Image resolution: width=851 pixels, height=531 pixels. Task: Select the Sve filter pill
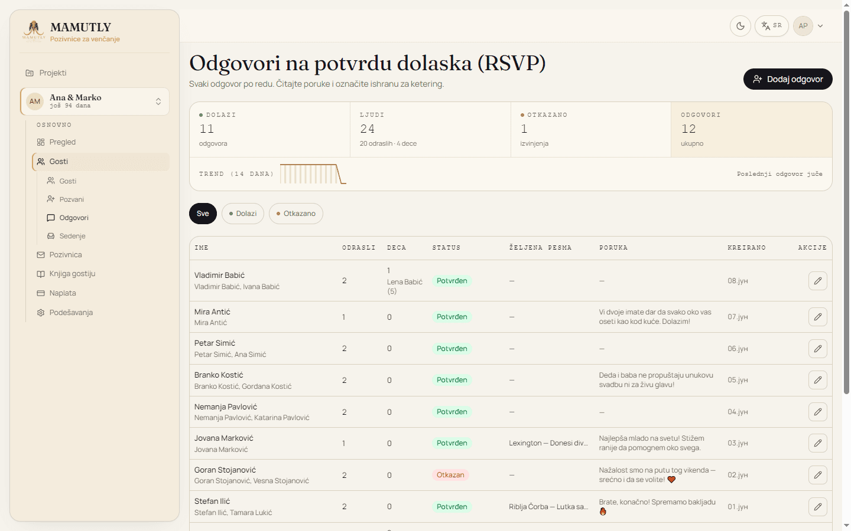click(203, 214)
